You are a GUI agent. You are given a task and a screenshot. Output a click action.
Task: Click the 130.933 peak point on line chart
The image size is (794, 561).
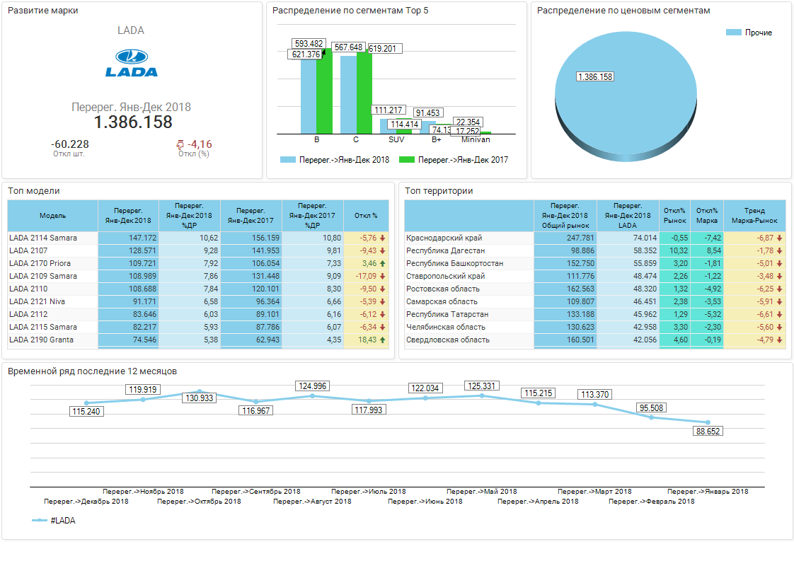[200, 391]
